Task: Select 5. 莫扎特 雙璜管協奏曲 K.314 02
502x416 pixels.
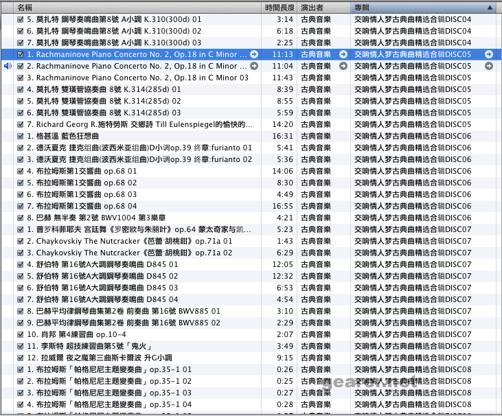Action: [x=104, y=101]
